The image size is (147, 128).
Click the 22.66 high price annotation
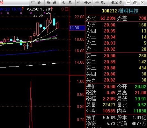[x=38, y=15]
